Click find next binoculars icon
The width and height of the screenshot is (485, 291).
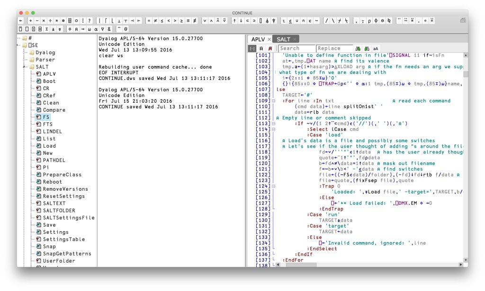click(x=358, y=48)
